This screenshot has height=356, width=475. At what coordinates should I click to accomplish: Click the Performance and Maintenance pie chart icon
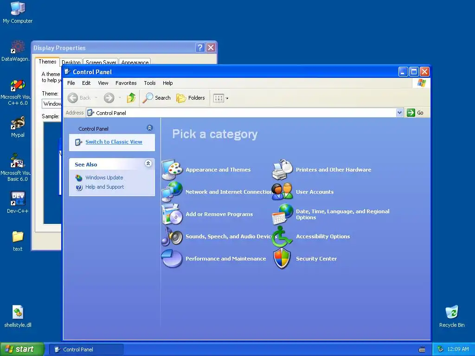point(172,259)
